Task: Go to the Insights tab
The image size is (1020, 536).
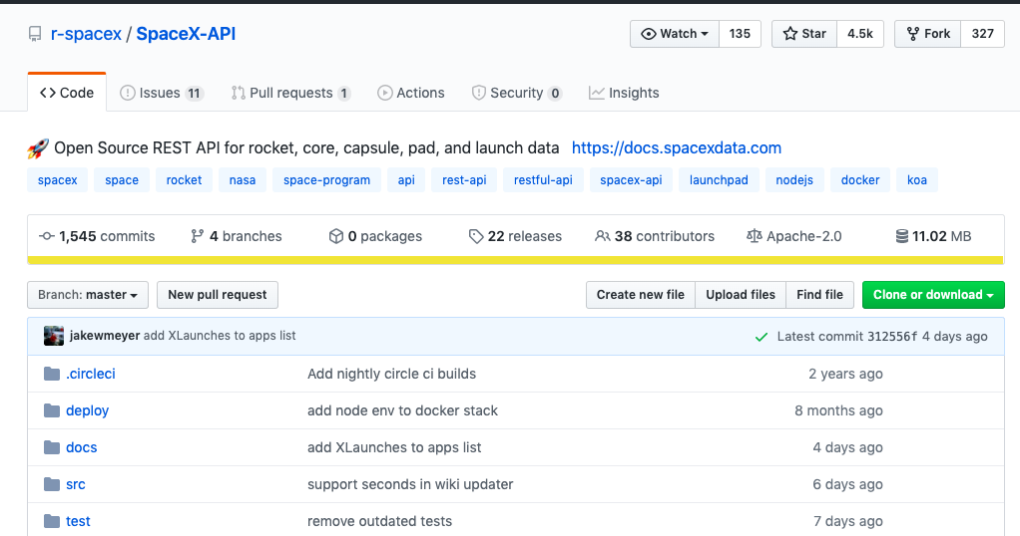Action: (624, 93)
